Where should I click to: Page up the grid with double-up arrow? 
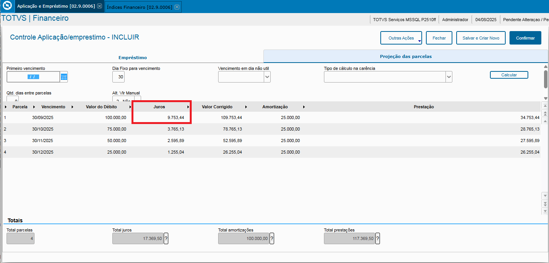pos(544,113)
